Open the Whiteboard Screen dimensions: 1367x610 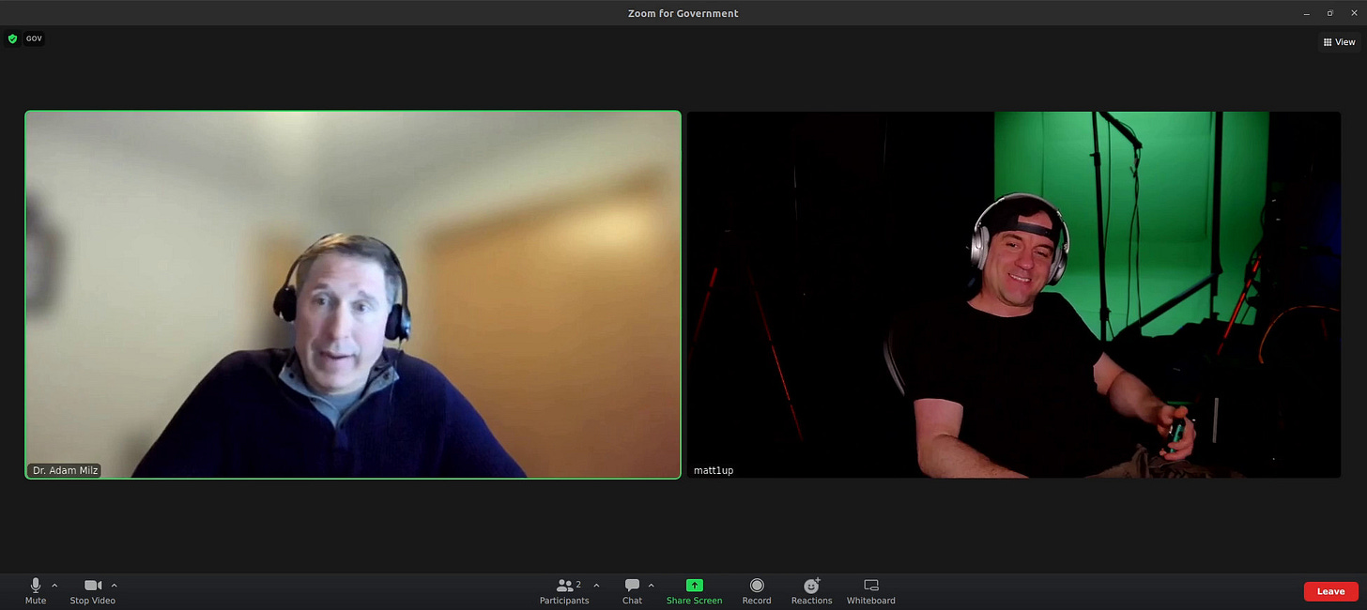(x=870, y=591)
